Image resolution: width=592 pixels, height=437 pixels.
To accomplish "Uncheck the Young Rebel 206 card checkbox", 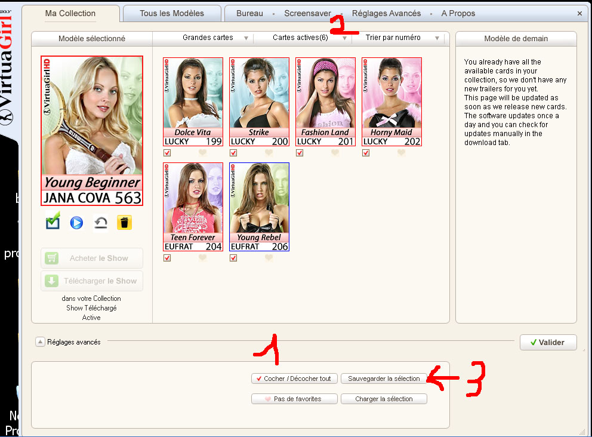I will (233, 258).
